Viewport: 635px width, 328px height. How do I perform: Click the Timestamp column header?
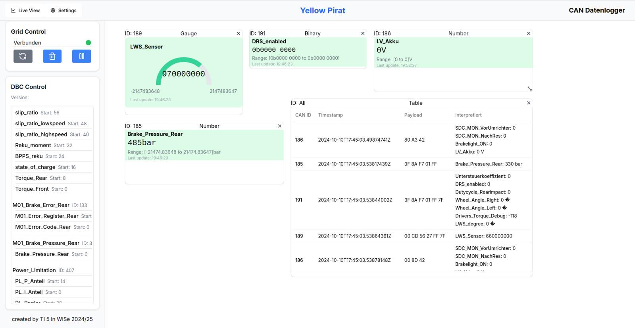(330, 115)
